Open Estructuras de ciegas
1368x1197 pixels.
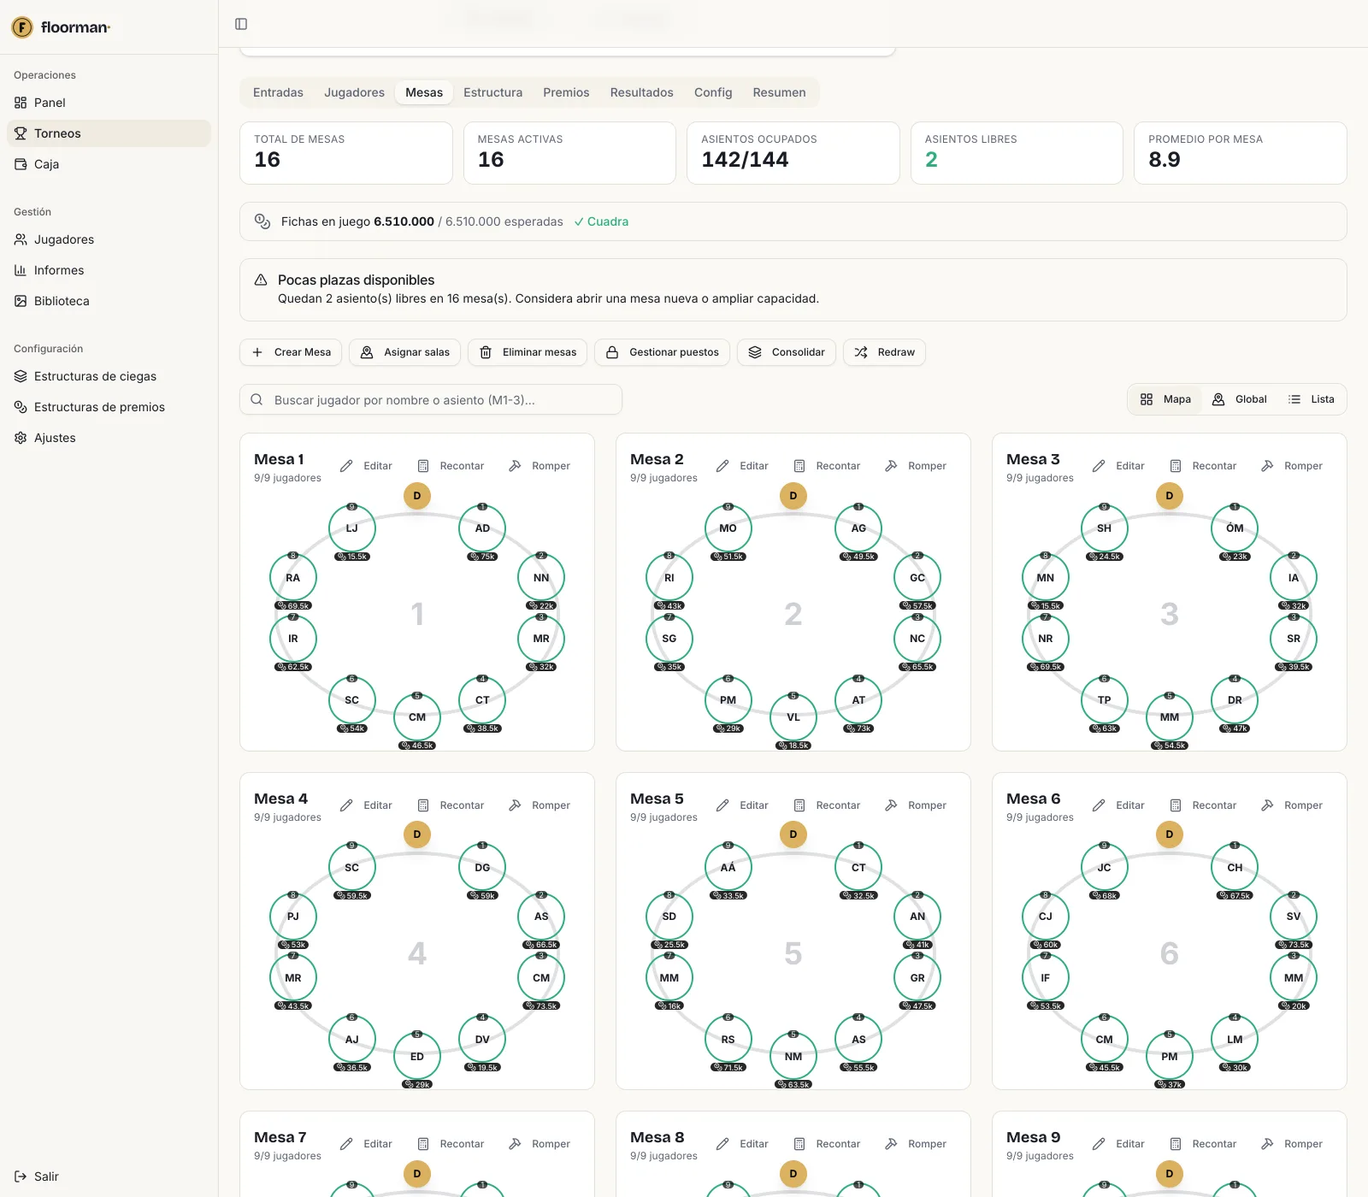click(x=109, y=376)
